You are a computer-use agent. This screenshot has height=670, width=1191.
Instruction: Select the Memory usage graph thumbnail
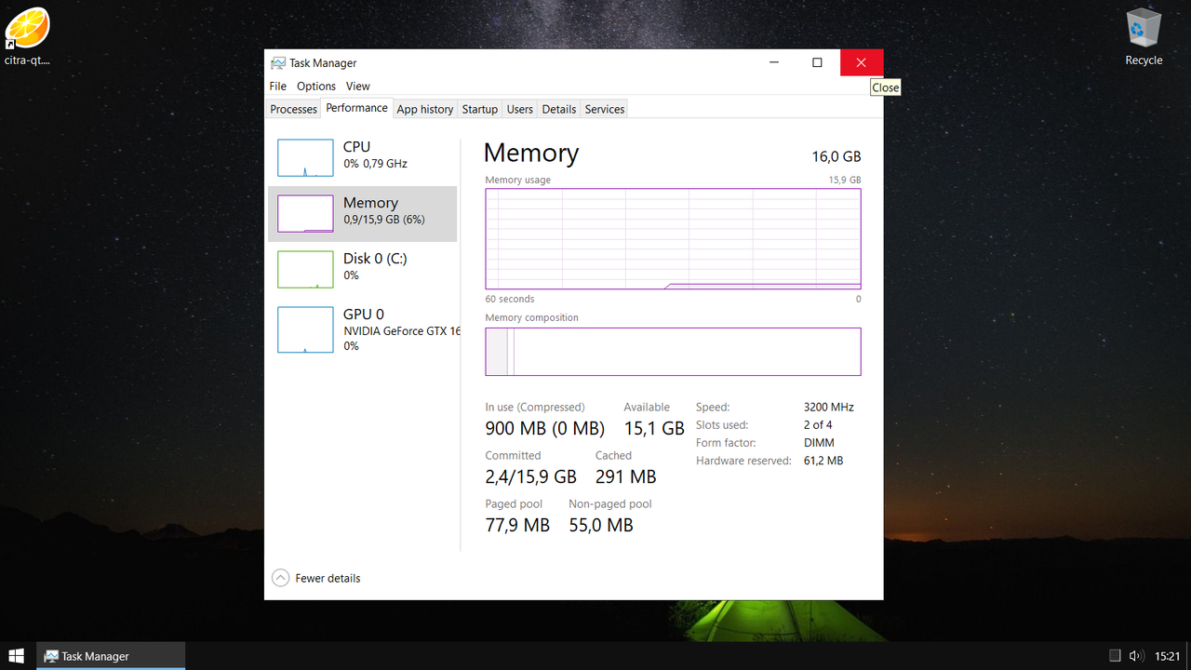(305, 214)
